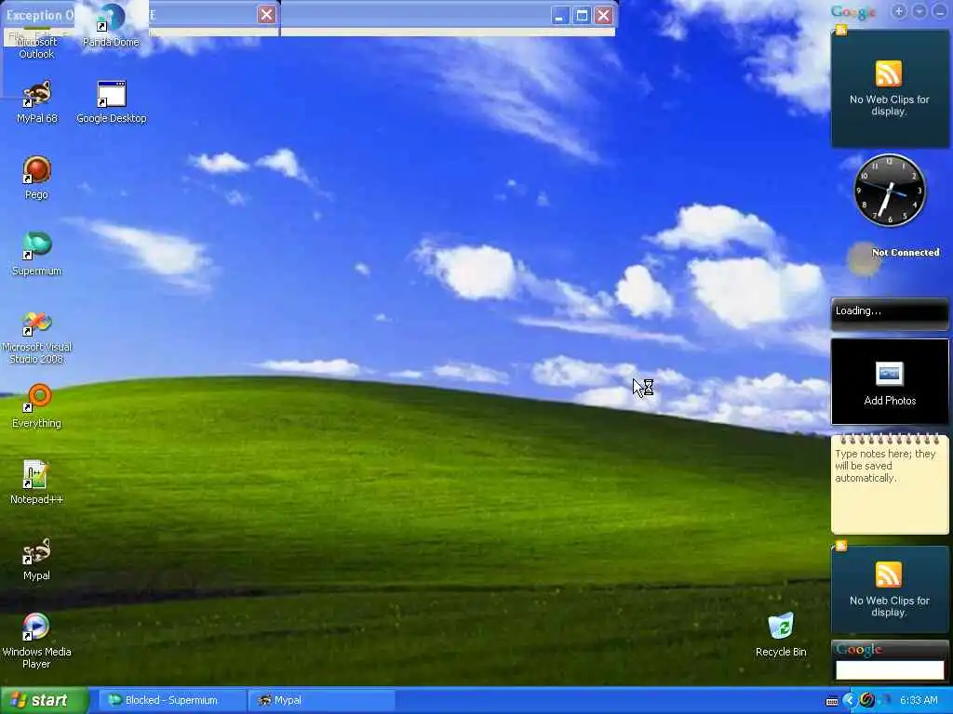Screen dimensions: 953x714
Task: Focus the Google search box in sidebar
Action: click(x=890, y=669)
